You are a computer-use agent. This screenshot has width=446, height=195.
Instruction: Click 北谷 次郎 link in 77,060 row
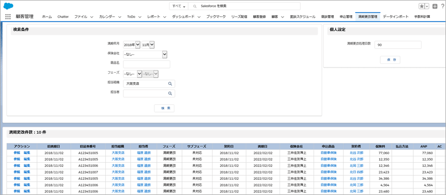pyautogui.click(x=356, y=153)
